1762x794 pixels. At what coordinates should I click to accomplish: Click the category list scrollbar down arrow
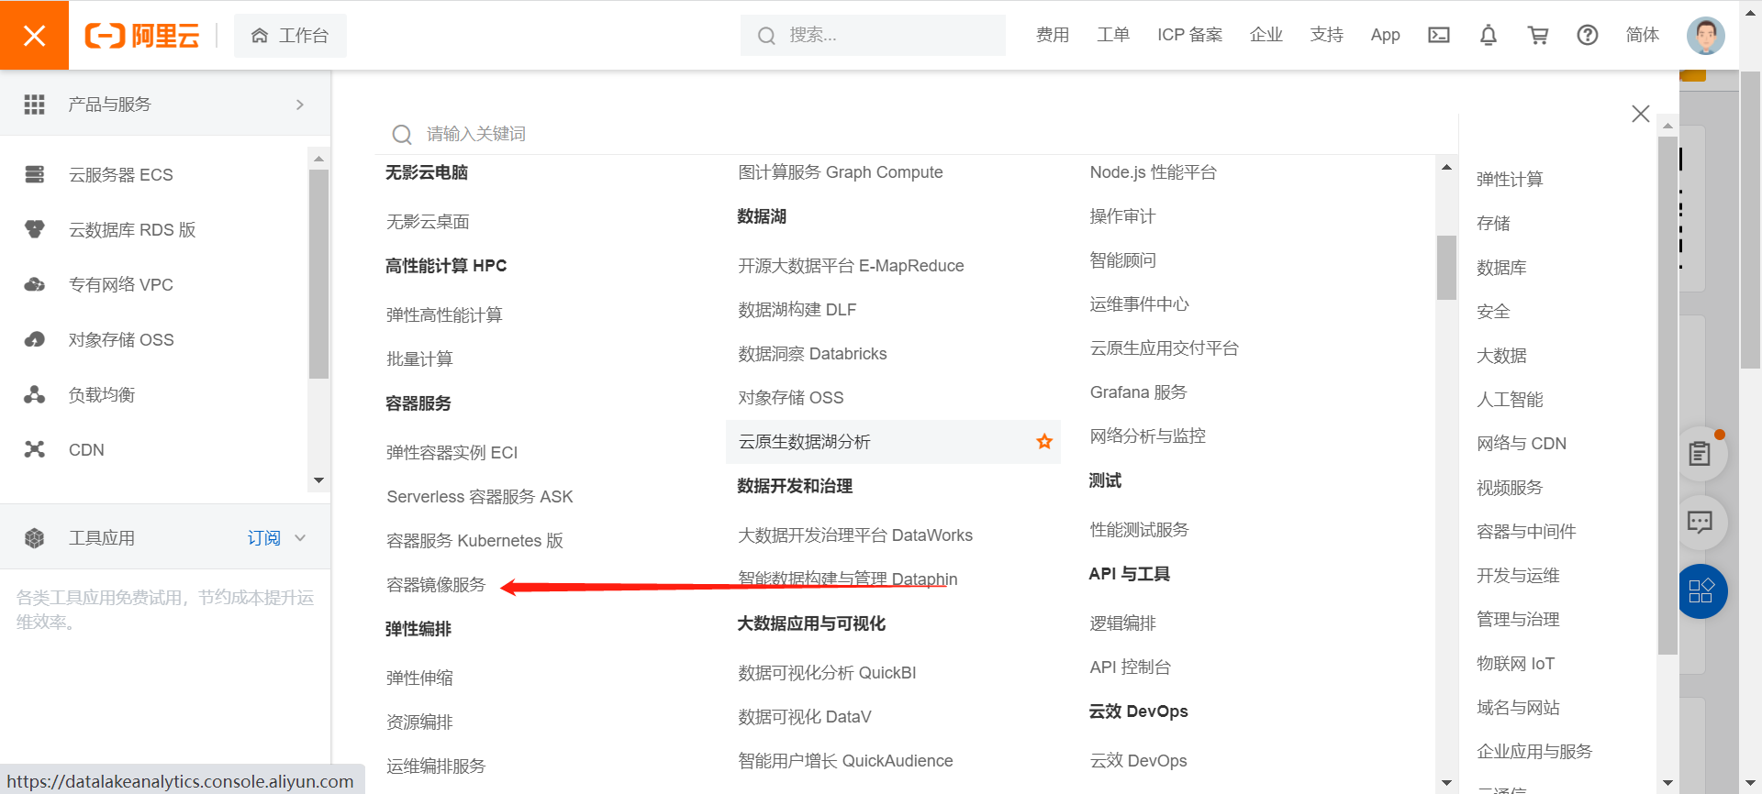coord(1668,784)
